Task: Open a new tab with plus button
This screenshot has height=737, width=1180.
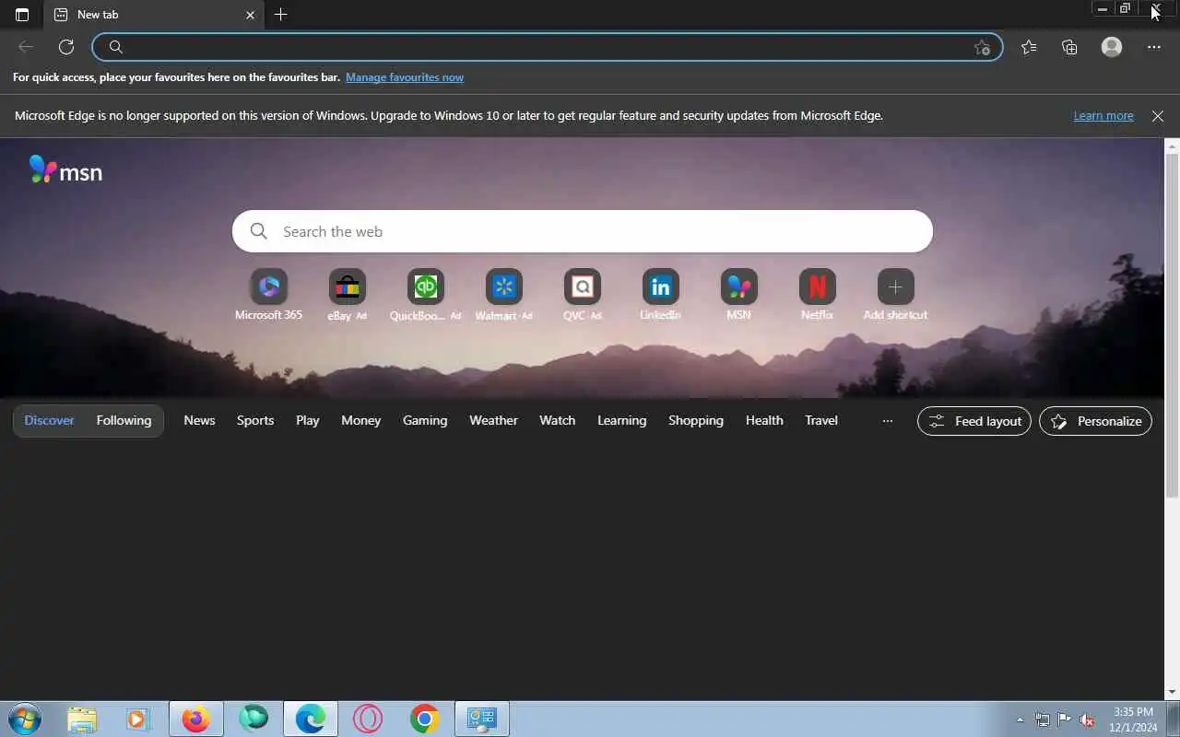Action: pyautogui.click(x=281, y=15)
